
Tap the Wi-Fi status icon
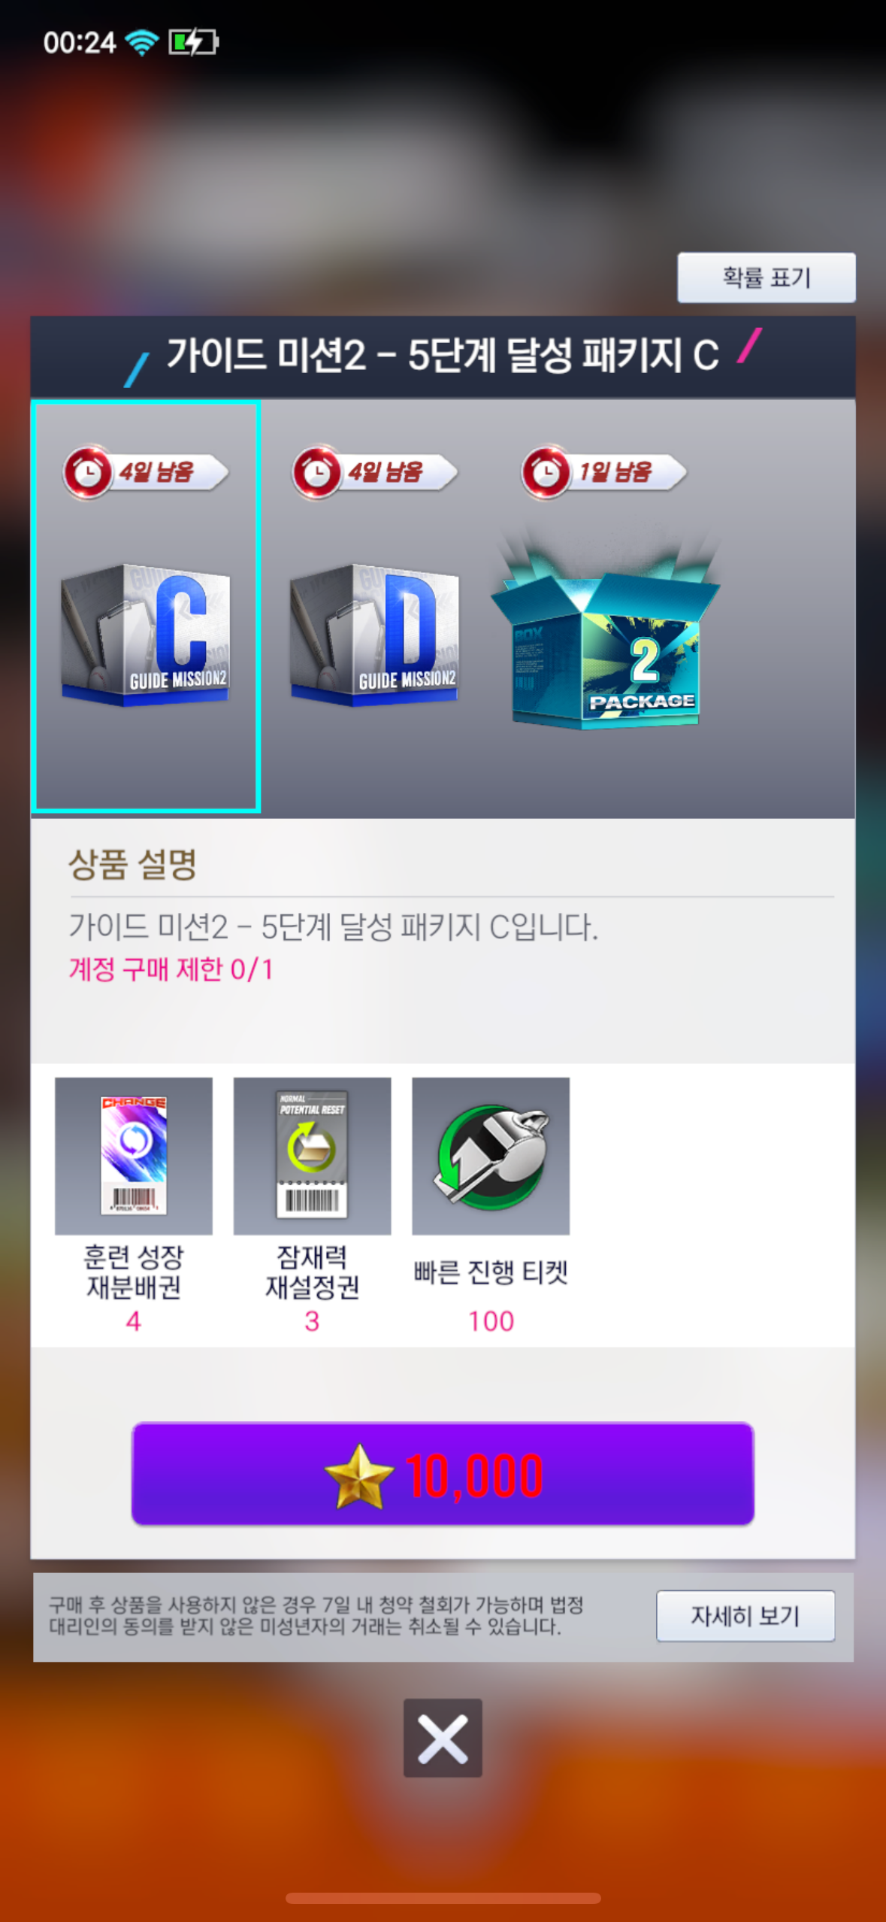141,42
